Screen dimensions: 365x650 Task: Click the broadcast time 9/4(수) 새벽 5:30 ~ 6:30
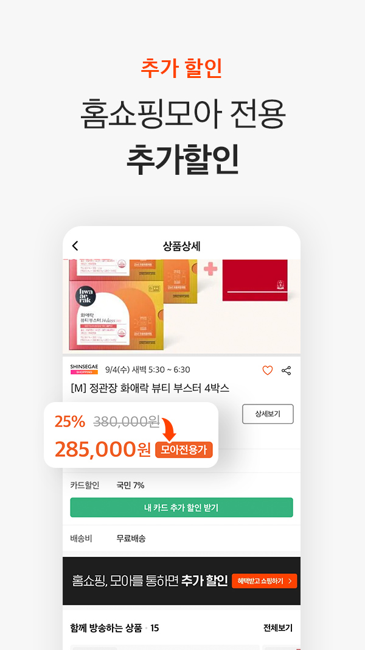click(x=148, y=370)
